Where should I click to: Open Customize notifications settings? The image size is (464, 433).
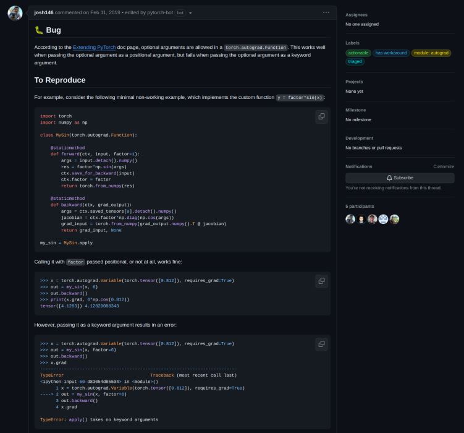pos(444,166)
